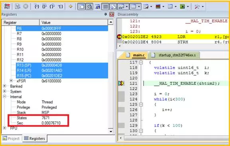Click the Trace windows icon
230x146 pixels.
tap(170, 7)
